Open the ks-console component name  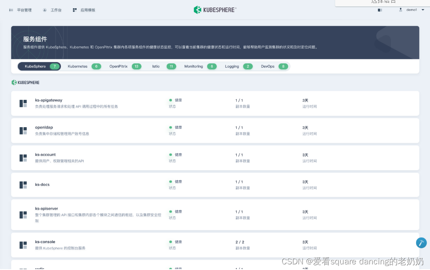point(45,242)
